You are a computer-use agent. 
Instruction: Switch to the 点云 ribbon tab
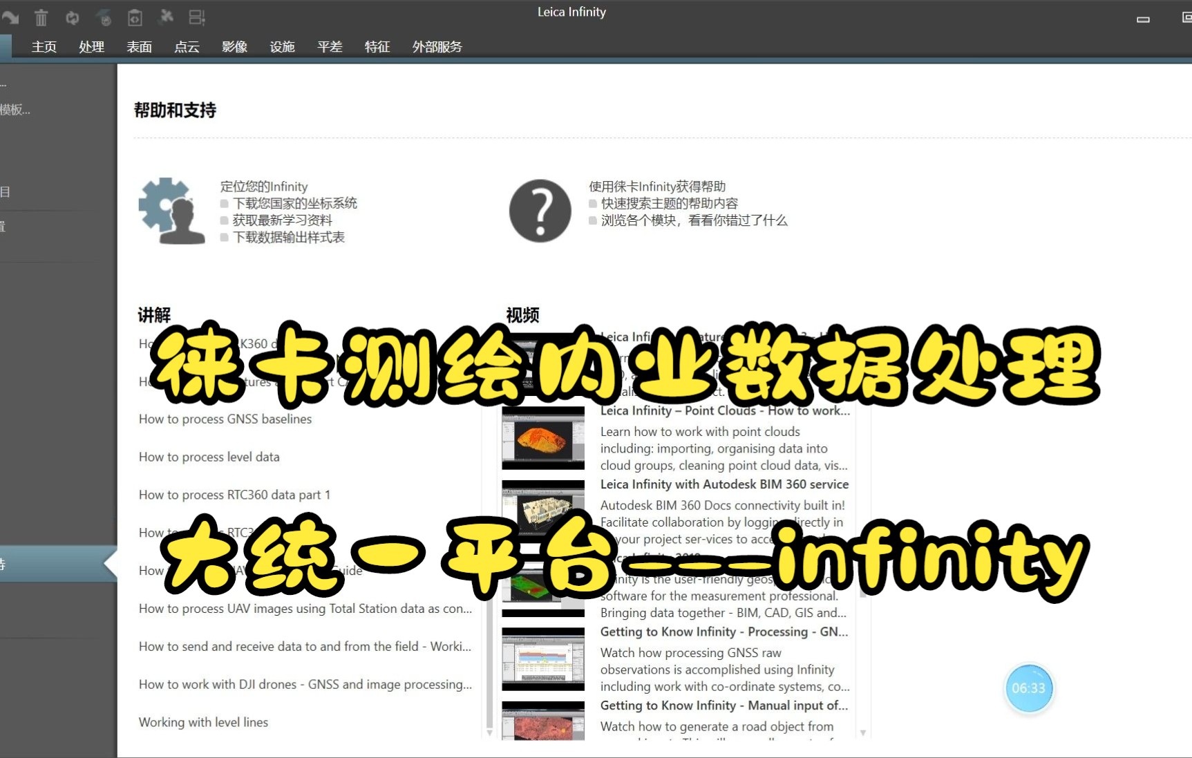[x=187, y=46]
